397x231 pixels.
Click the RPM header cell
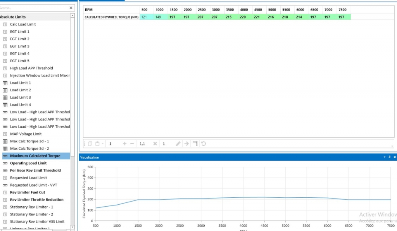coord(111,10)
